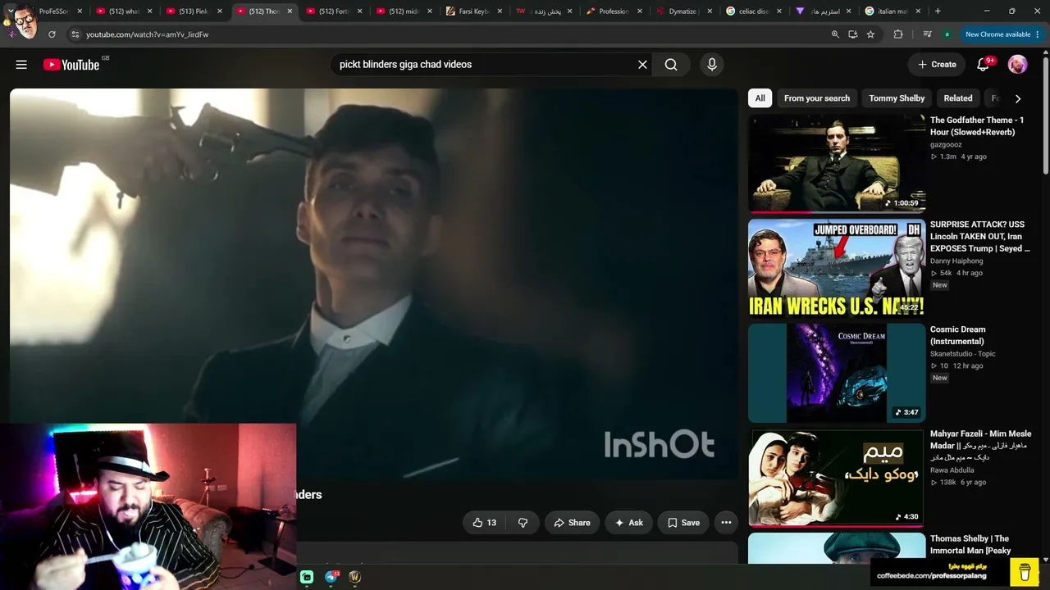Open the IRAN WRECKS U.S. NAVY thumbnail

tap(836, 268)
